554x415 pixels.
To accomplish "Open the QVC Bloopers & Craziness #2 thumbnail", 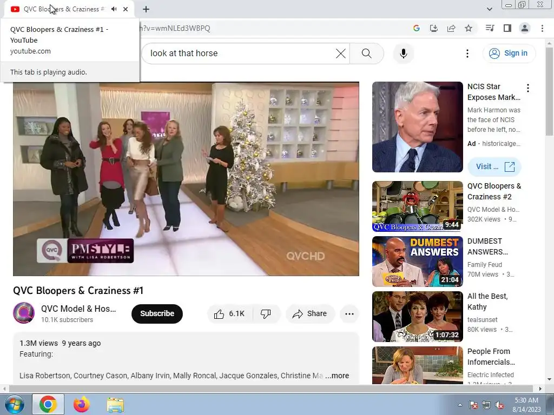I will pos(417,206).
